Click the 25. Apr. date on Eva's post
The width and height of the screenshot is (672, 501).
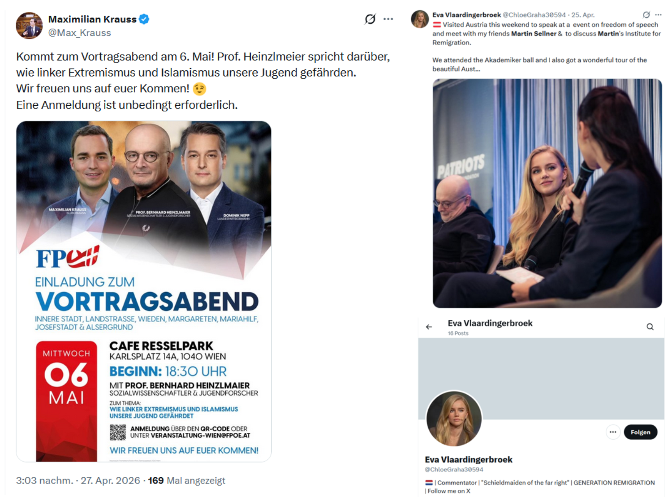[582, 15]
